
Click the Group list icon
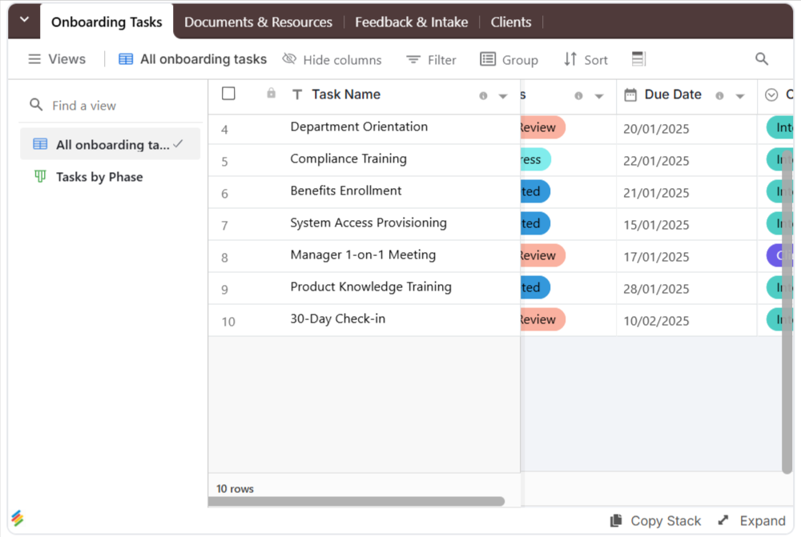click(487, 59)
